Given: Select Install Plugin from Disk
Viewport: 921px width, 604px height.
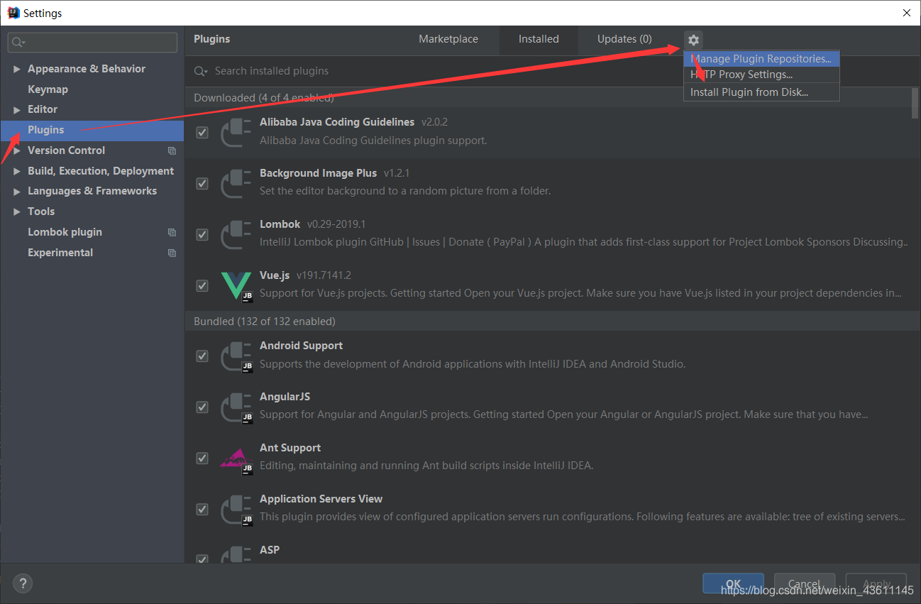Looking at the screenshot, I should [761, 92].
